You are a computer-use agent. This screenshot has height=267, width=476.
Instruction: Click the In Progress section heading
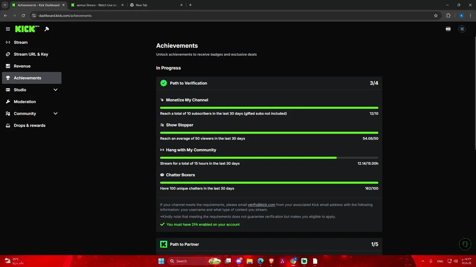(x=168, y=68)
